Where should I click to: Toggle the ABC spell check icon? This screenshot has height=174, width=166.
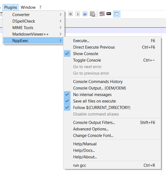point(102,14)
